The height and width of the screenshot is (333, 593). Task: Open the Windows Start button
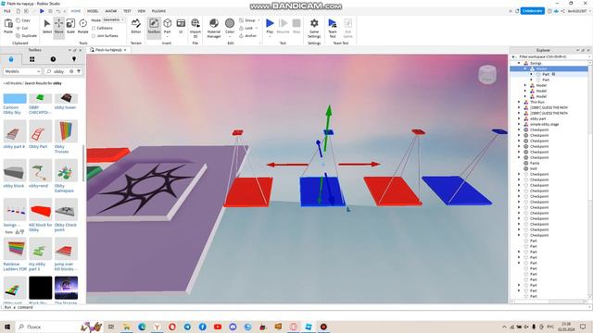point(7,327)
